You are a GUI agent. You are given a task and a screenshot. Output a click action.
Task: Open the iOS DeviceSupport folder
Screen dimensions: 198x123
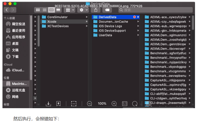116,30
